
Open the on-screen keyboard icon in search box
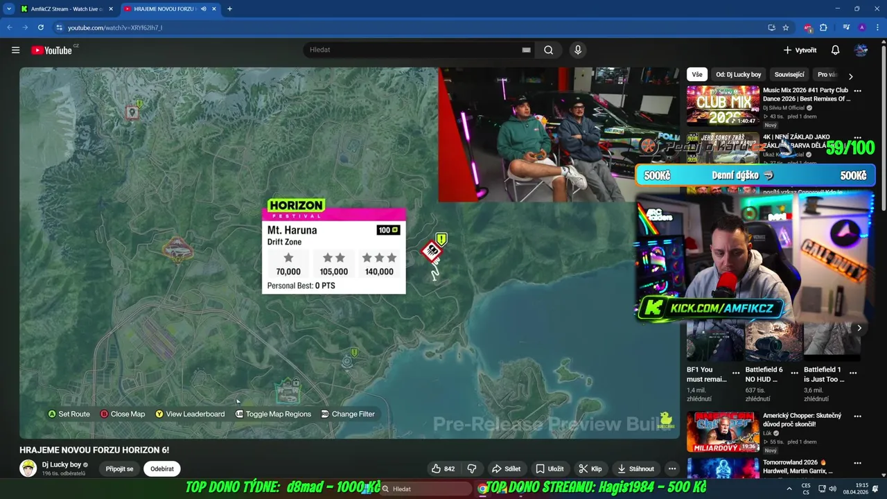tap(526, 50)
